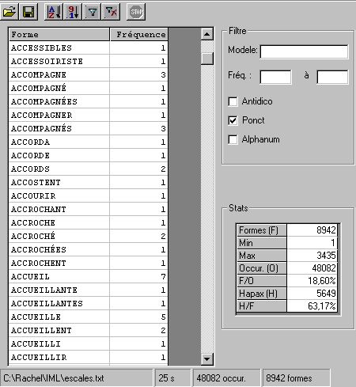Image resolution: width=356 pixels, height=387 pixels.
Task: Focus the maximum frequency box after 'à'
Action: [332, 77]
